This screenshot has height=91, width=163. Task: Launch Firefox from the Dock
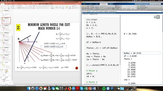click(x=70, y=88)
